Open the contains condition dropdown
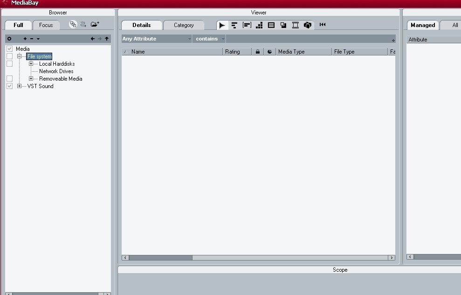Viewport: 461px width, 295px height. point(209,39)
